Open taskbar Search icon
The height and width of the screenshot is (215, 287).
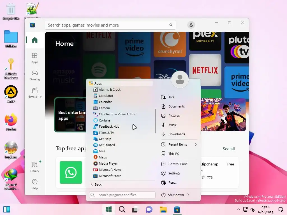tap(122, 209)
